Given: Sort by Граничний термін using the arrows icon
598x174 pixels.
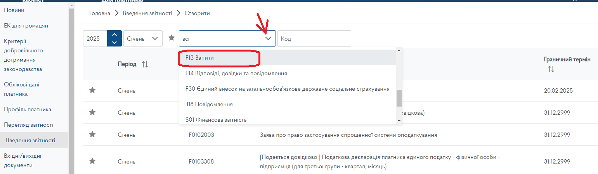Looking at the screenshot, I should (551, 69).
